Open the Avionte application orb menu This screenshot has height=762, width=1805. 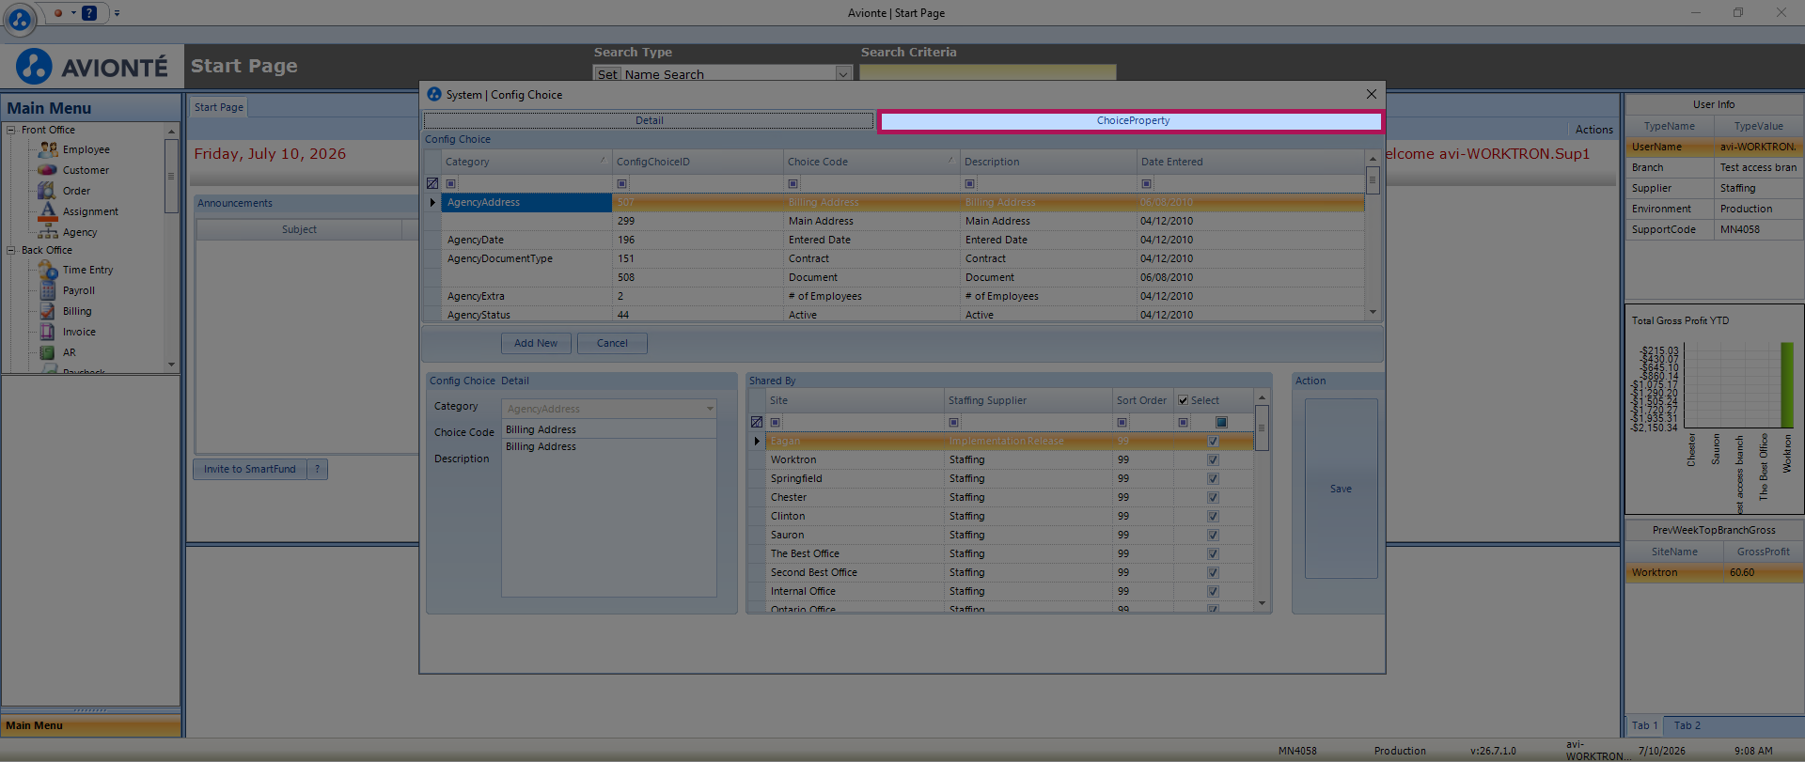[20, 18]
